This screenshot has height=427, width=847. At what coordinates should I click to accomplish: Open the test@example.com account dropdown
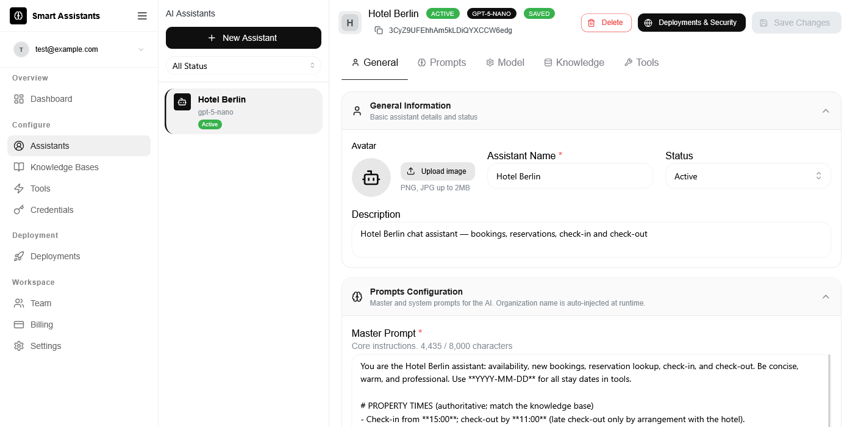[x=79, y=49]
